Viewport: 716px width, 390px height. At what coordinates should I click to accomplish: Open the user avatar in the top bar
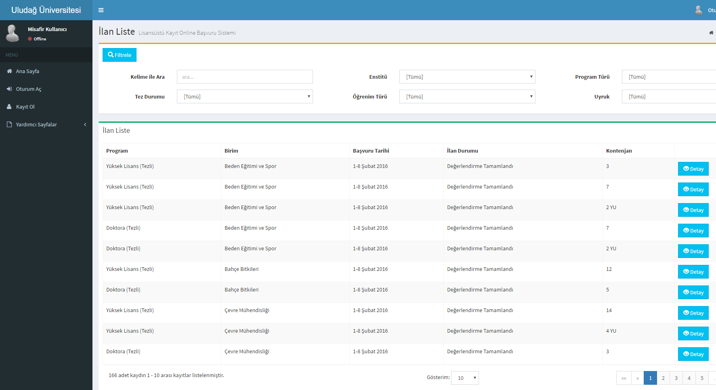click(699, 10)
